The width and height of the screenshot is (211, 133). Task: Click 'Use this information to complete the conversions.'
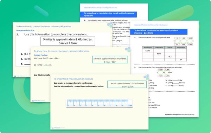click(56, 34)
